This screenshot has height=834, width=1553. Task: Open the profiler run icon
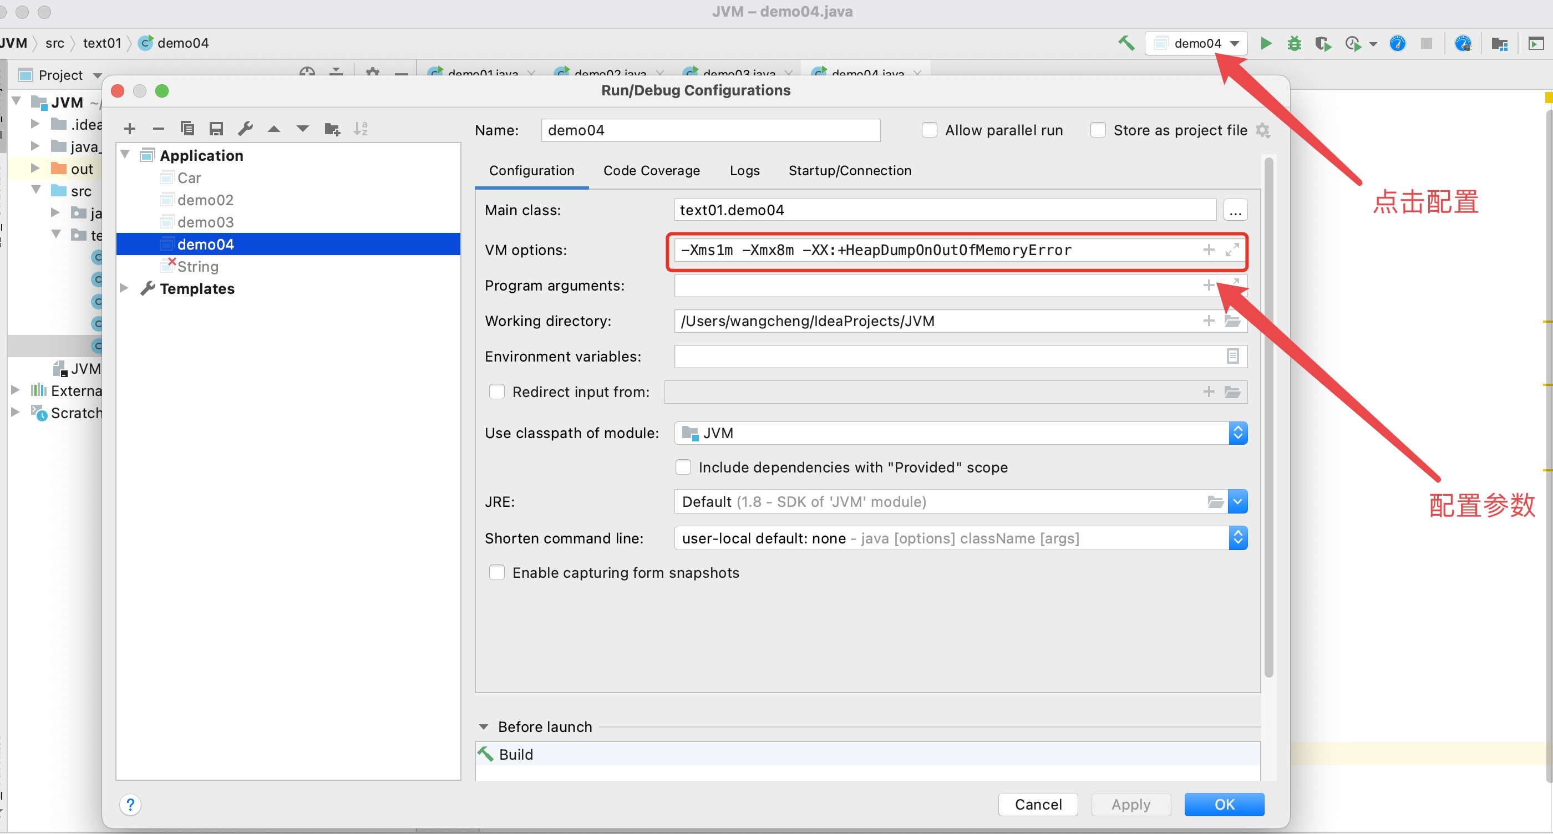tap(1352, 43)
